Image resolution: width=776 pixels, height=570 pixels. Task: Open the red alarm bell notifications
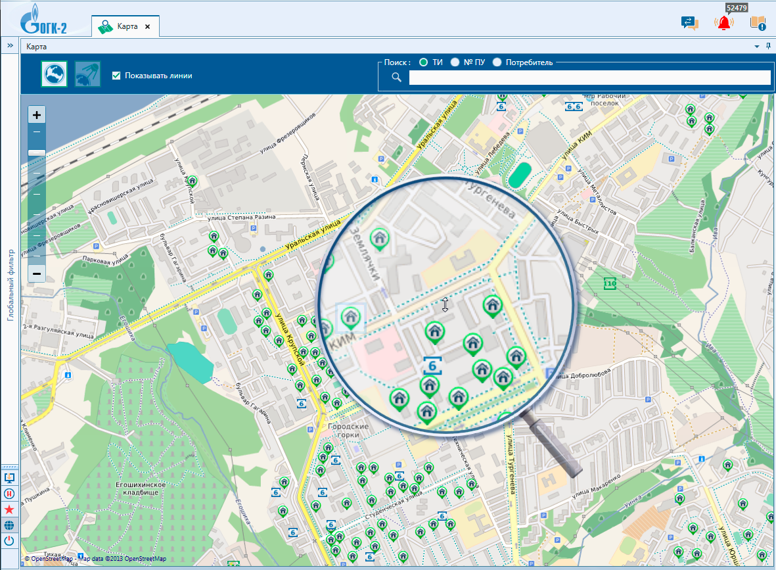(724, 23)
